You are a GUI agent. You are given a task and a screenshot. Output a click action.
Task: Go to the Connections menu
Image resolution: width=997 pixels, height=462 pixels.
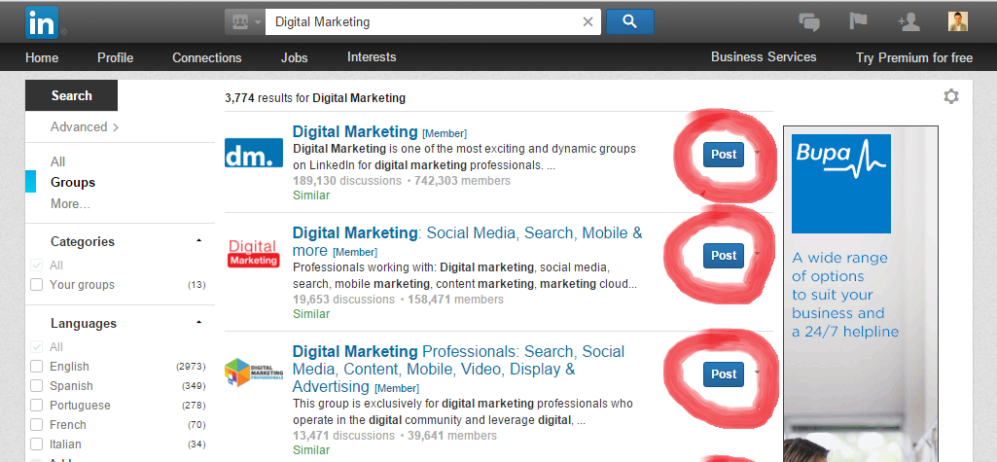click(x=206, y=57)
